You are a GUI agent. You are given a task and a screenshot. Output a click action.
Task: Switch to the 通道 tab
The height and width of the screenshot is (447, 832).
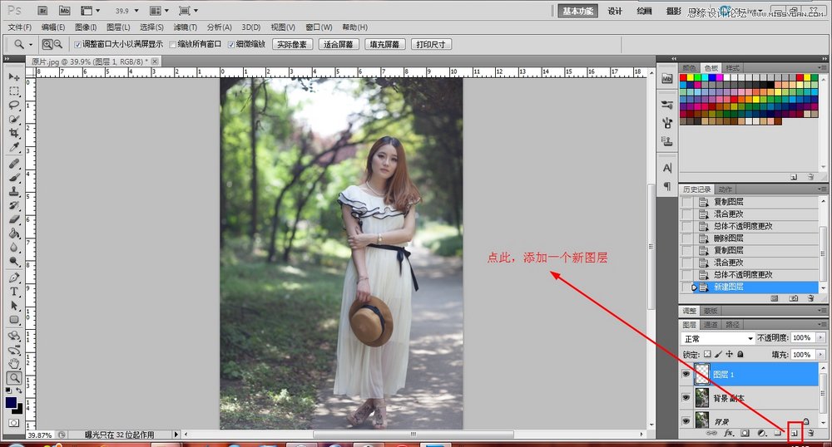click(x=711, y=325)
